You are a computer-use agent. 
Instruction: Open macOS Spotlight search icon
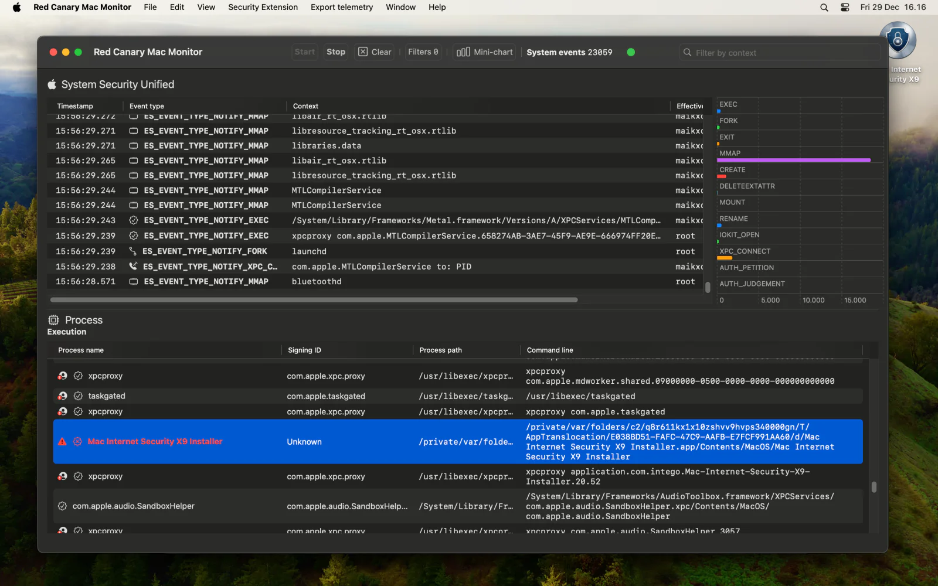click(824, 8)
